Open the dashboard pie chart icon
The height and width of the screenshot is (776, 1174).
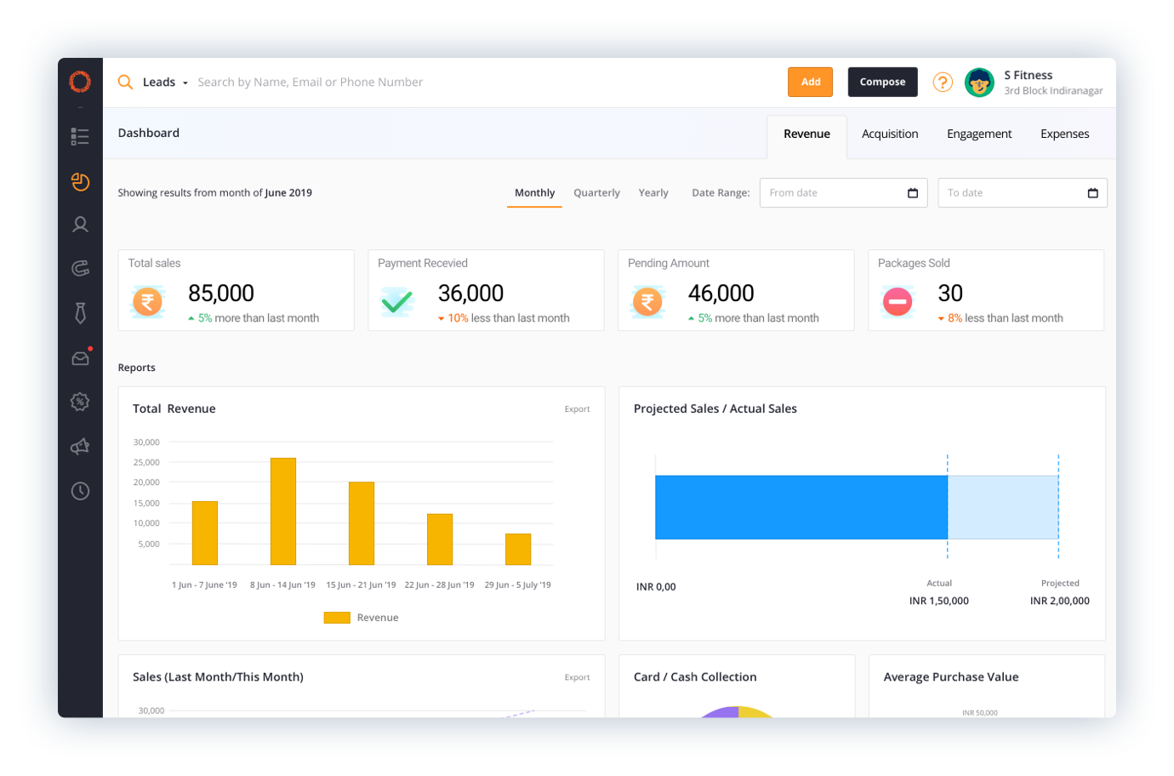(80, 181)
